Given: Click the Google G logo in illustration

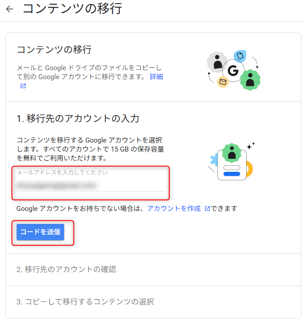Looking at the screenshot, I should pos(233,71).
